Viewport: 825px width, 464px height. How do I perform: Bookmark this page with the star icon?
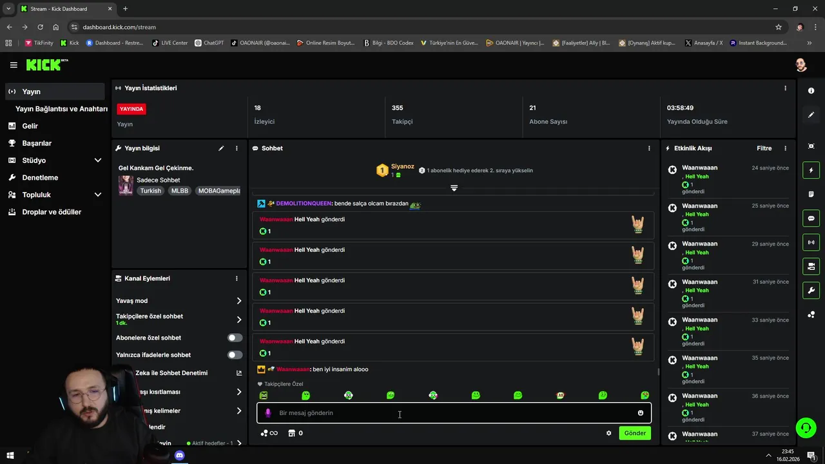coord(779,27)
